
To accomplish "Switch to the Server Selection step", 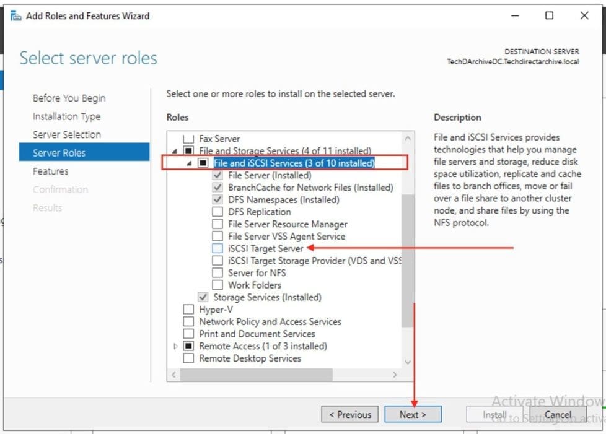I will click(67, 134).
